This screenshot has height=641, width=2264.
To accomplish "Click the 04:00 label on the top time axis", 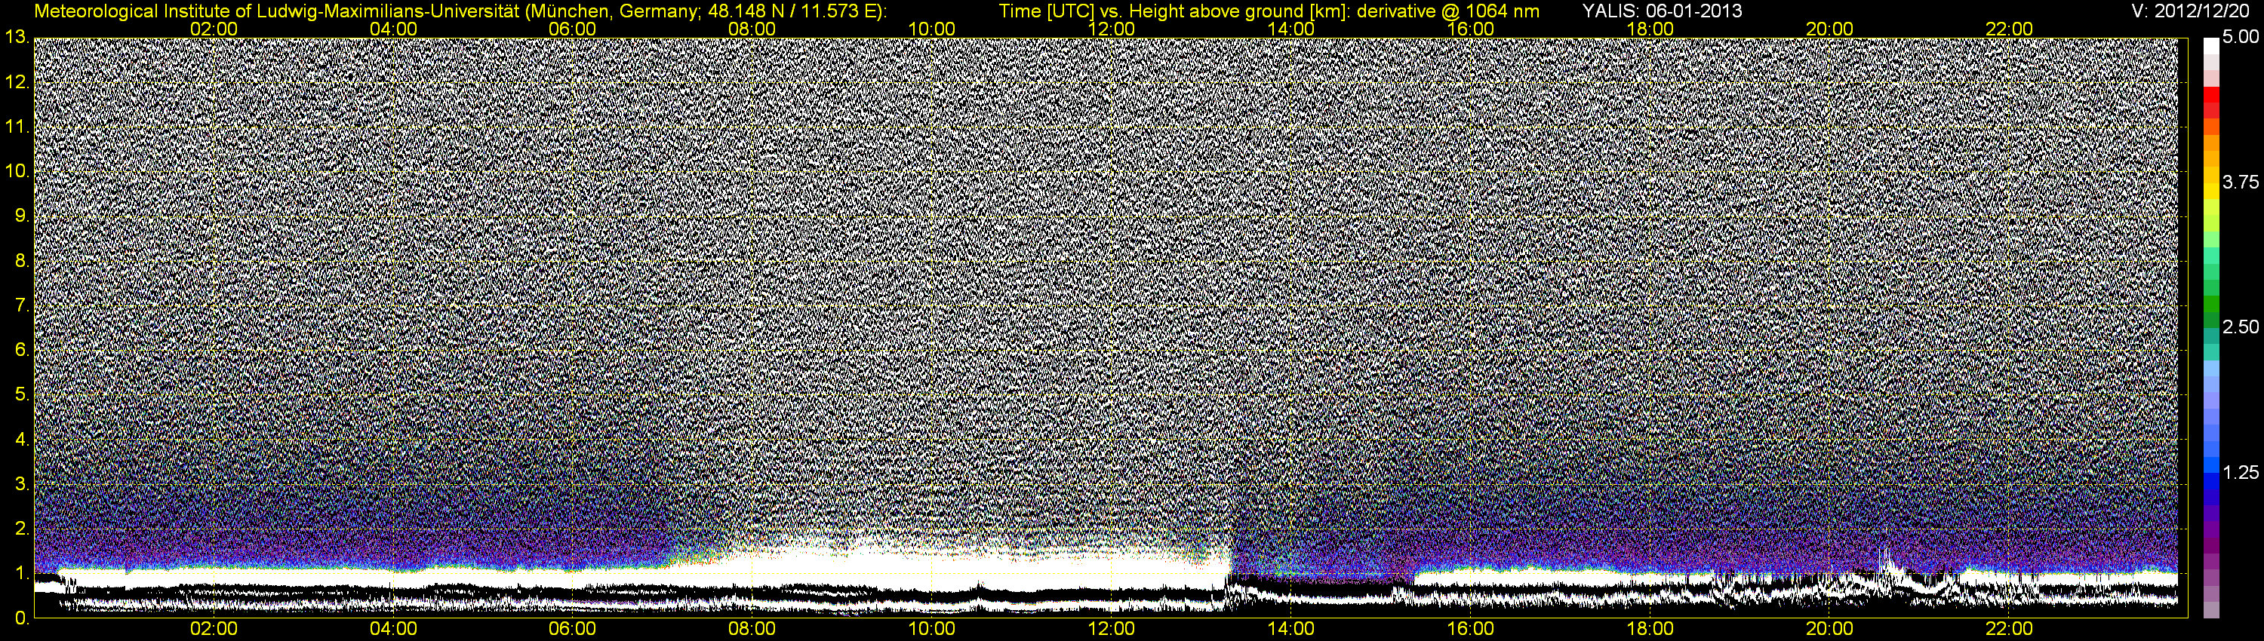I will pyautogui.click(x=393, y=29).
